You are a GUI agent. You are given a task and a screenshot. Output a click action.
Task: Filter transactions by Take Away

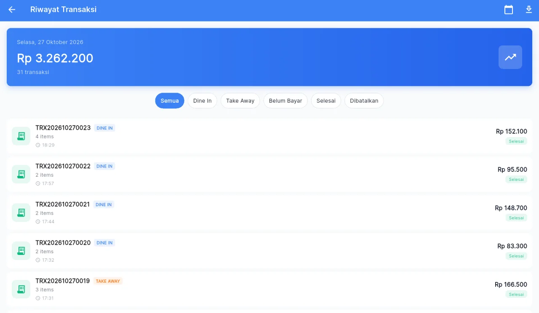240,101
